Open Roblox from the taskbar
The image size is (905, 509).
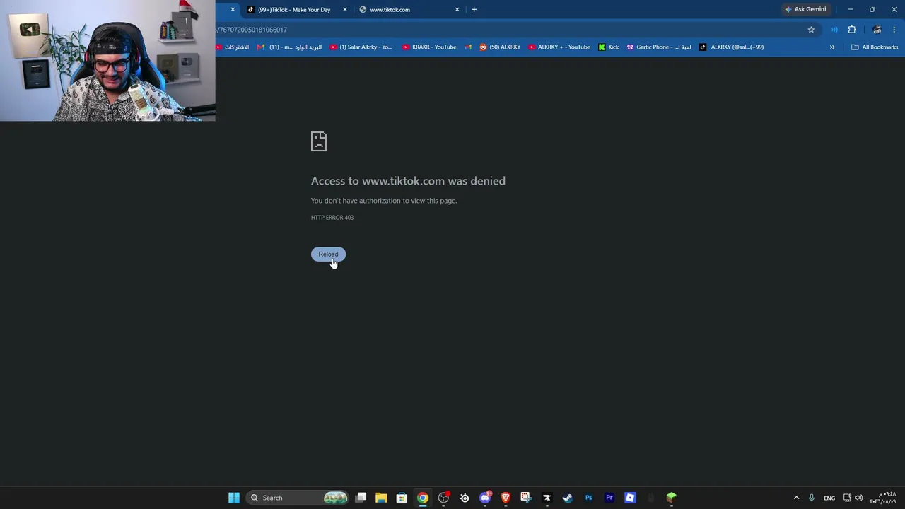[x=630, y=498]
